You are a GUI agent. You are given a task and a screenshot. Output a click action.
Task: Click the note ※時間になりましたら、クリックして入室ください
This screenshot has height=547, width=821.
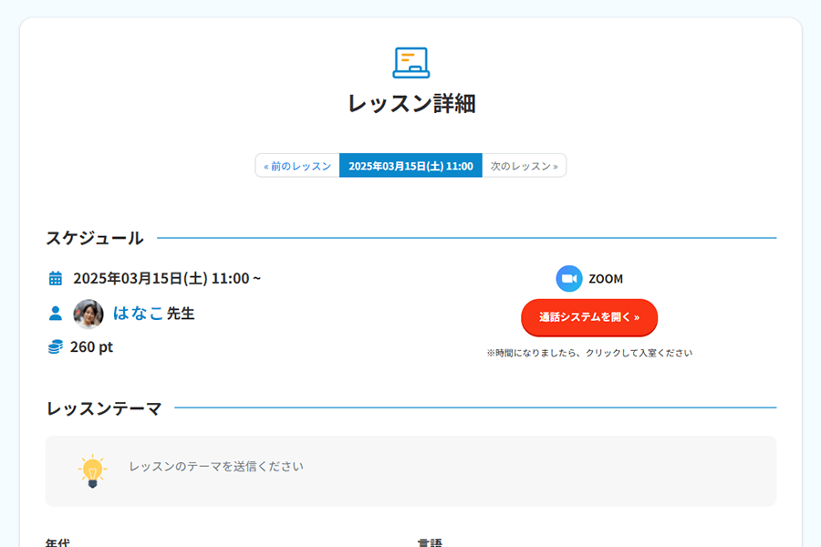click(589, 354)
